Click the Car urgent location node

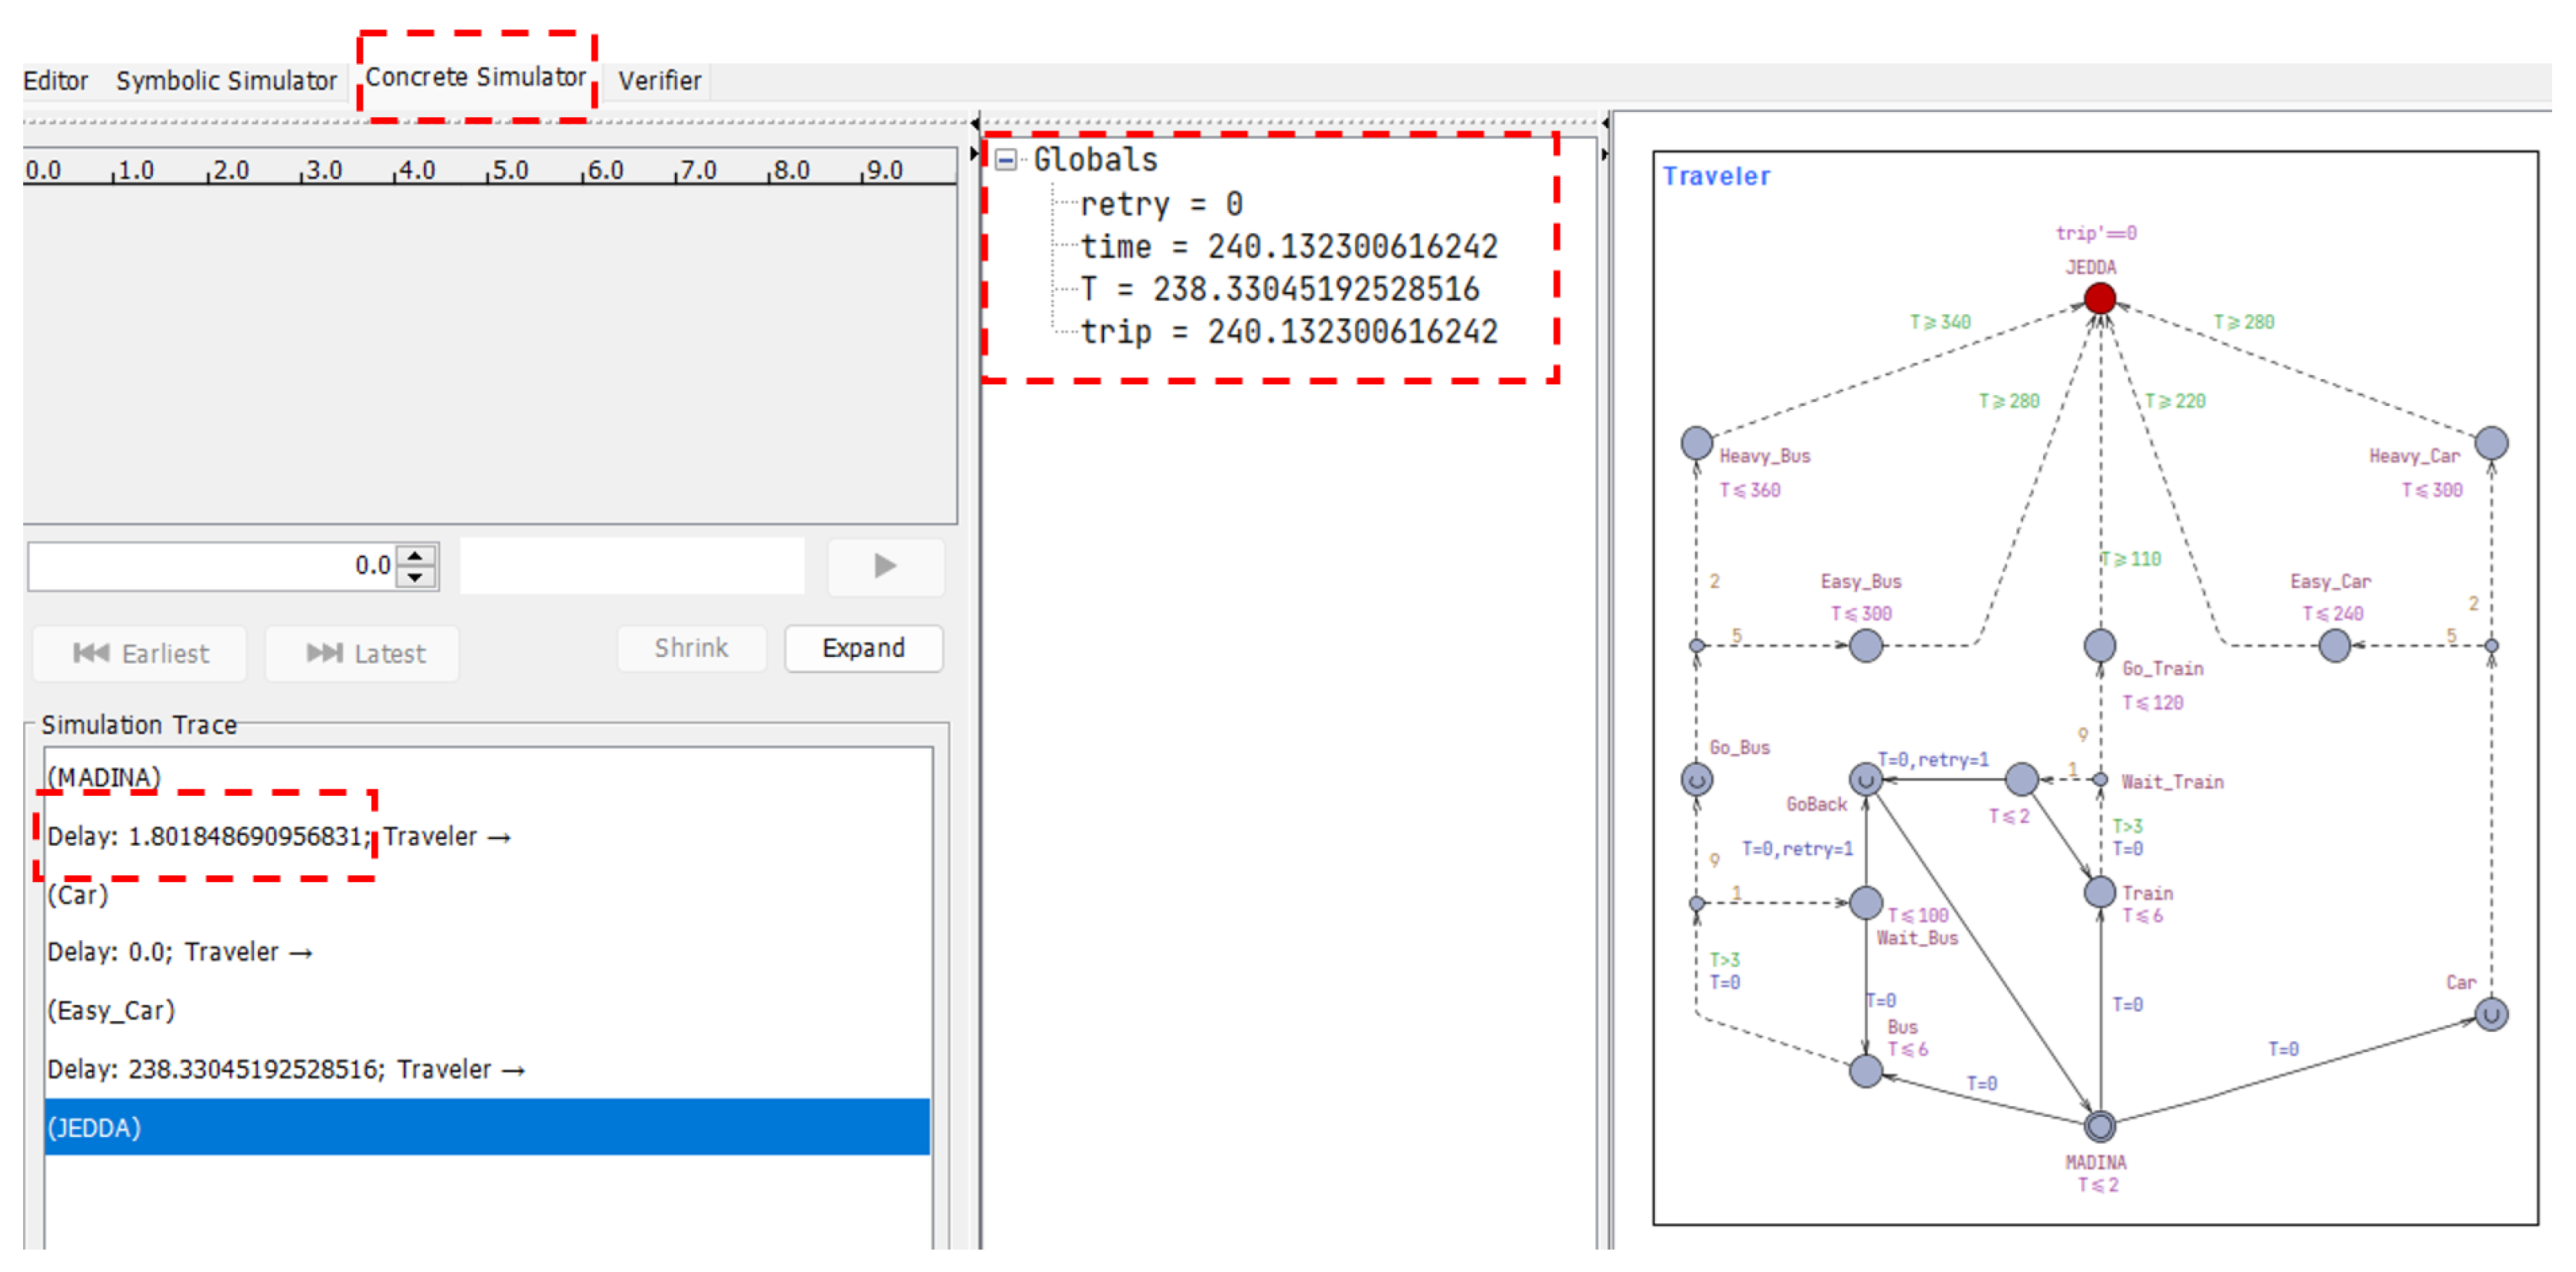[2490, 1014]
